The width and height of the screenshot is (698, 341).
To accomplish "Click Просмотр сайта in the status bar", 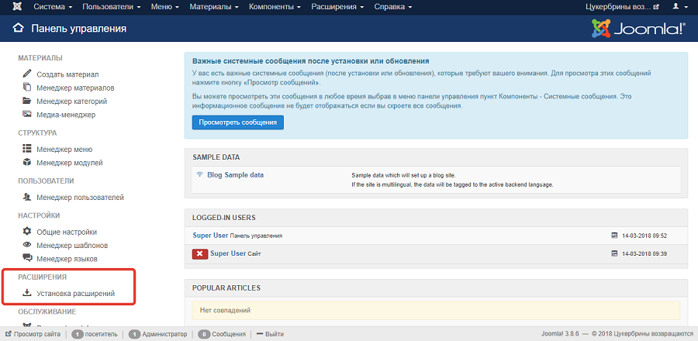I will point(36,334).
